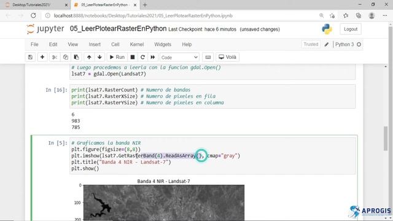The height and width of the screenshot is (221, 393).
Task: Click the site information icon in address bar
Action: [48, 15]
